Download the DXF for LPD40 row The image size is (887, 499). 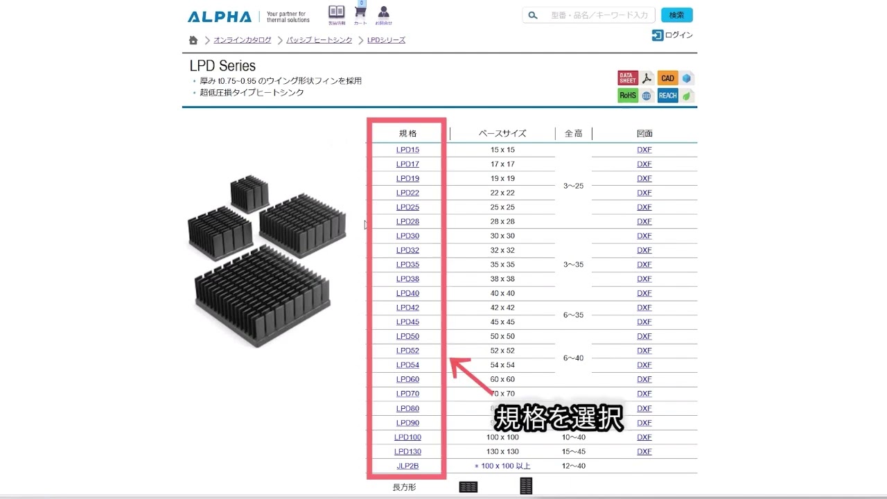[644, 293]
